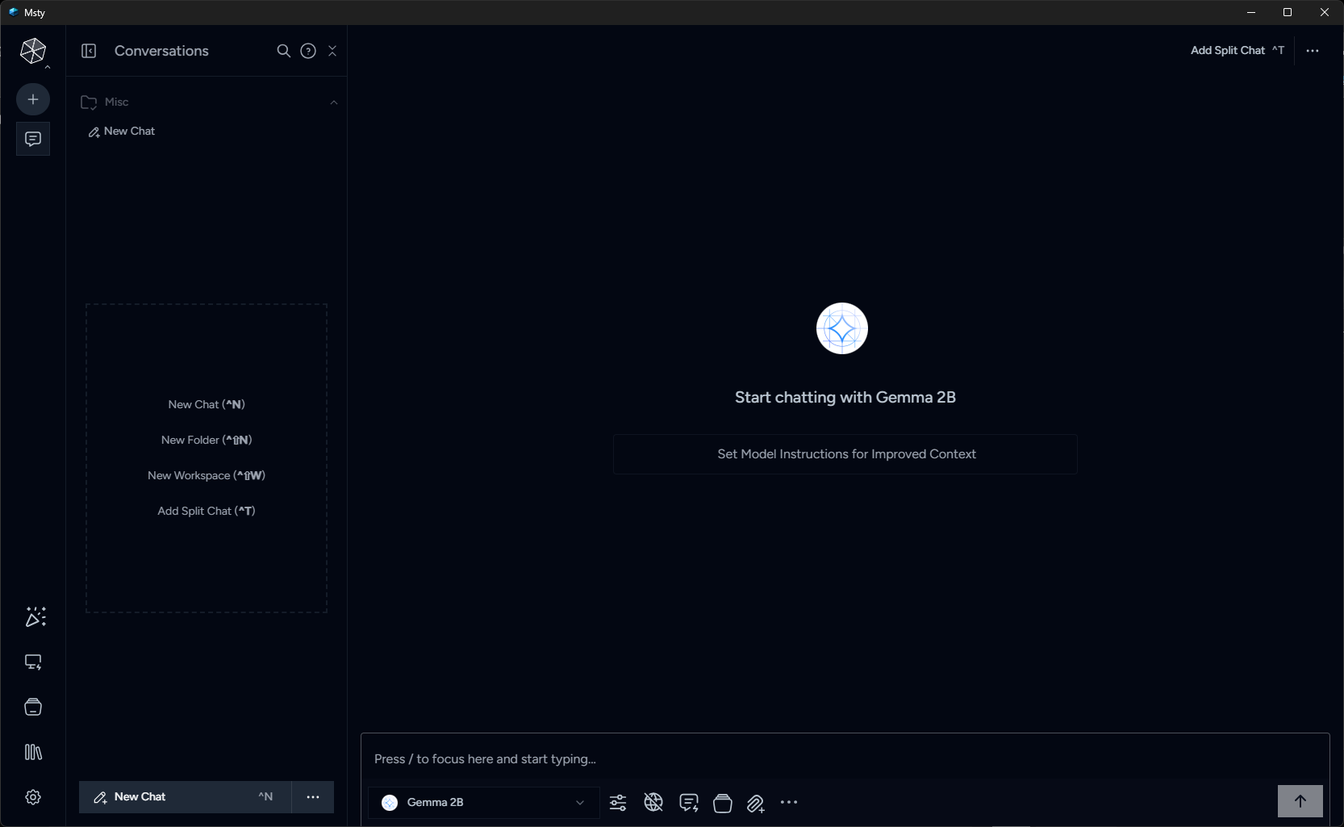The height and width of the screenshot is (827, 1344).
Task: Click the collapse-all arrows icon in Conversations header
Action: click(x=332, y=51)
